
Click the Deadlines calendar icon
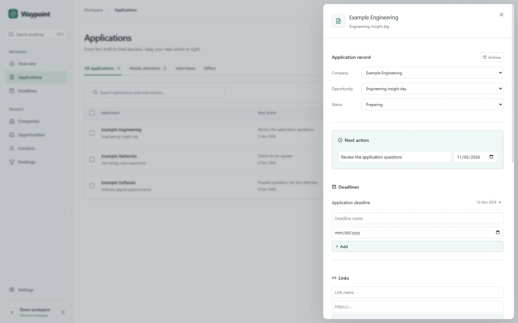point(334,187)
